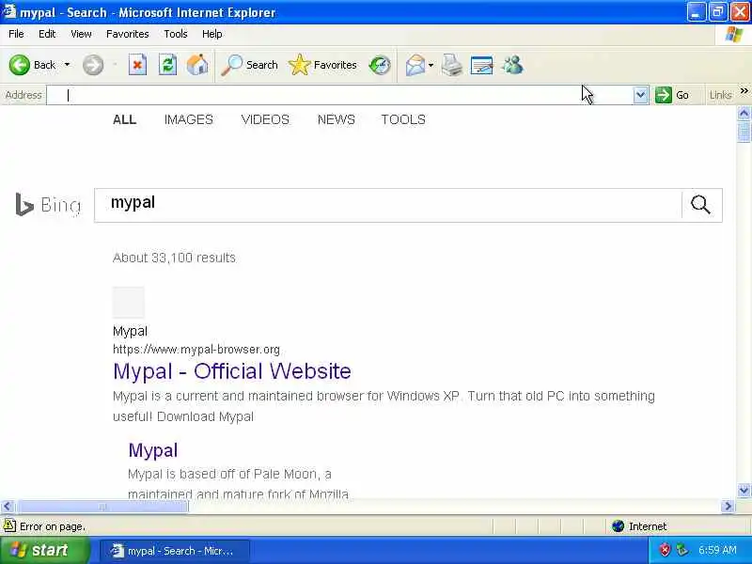Click the grayed Forward arrow button
752x564 pixels.
pos(93,65)
